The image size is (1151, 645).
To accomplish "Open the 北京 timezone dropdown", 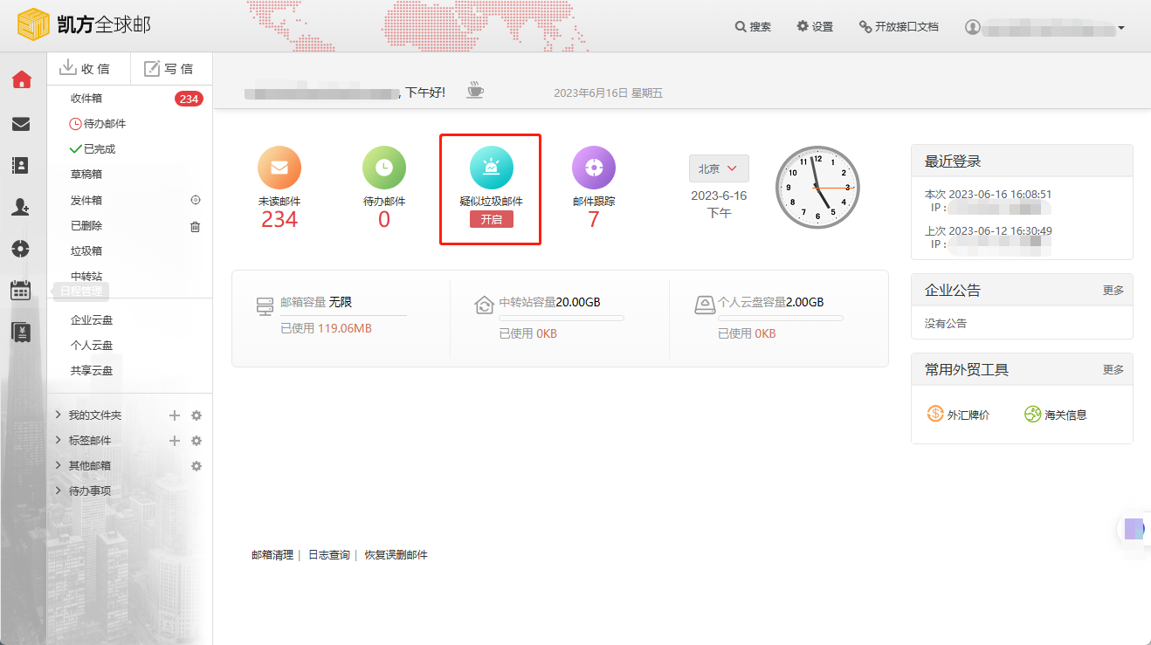I will point(719,168).
